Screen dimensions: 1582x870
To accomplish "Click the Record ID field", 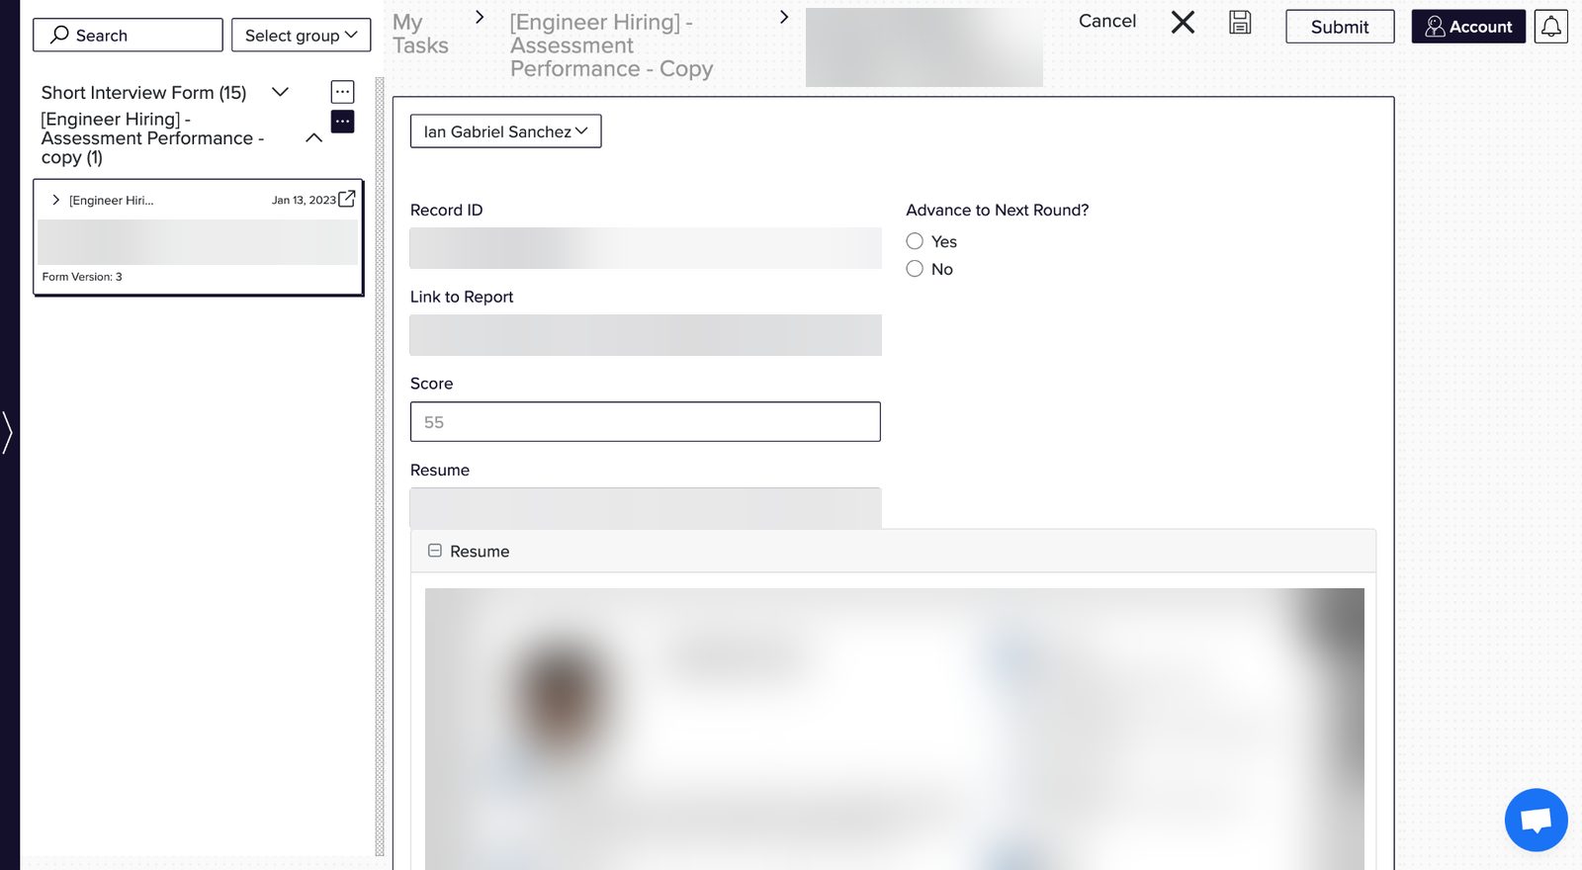I will point(646,248).
